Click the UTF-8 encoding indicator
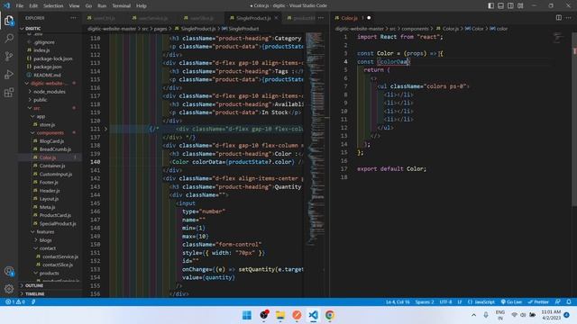The height and width of the screenshot is (324, 577). (445, 302)
